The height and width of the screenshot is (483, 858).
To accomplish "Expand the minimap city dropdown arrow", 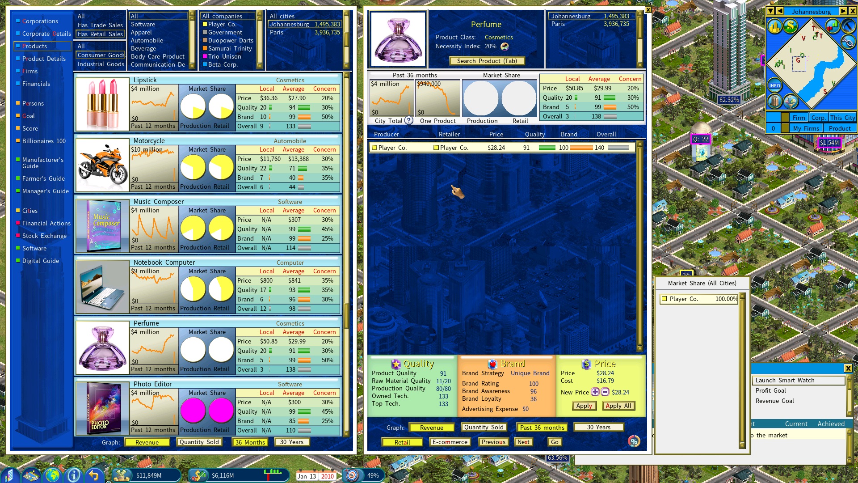I will (x=771, y=11).
